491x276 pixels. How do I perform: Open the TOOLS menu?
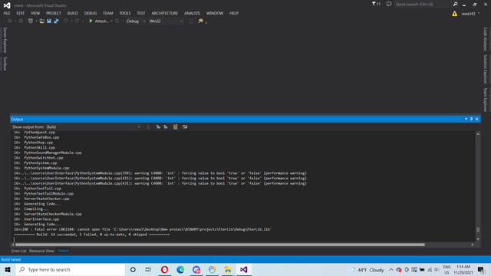point(124,13)
